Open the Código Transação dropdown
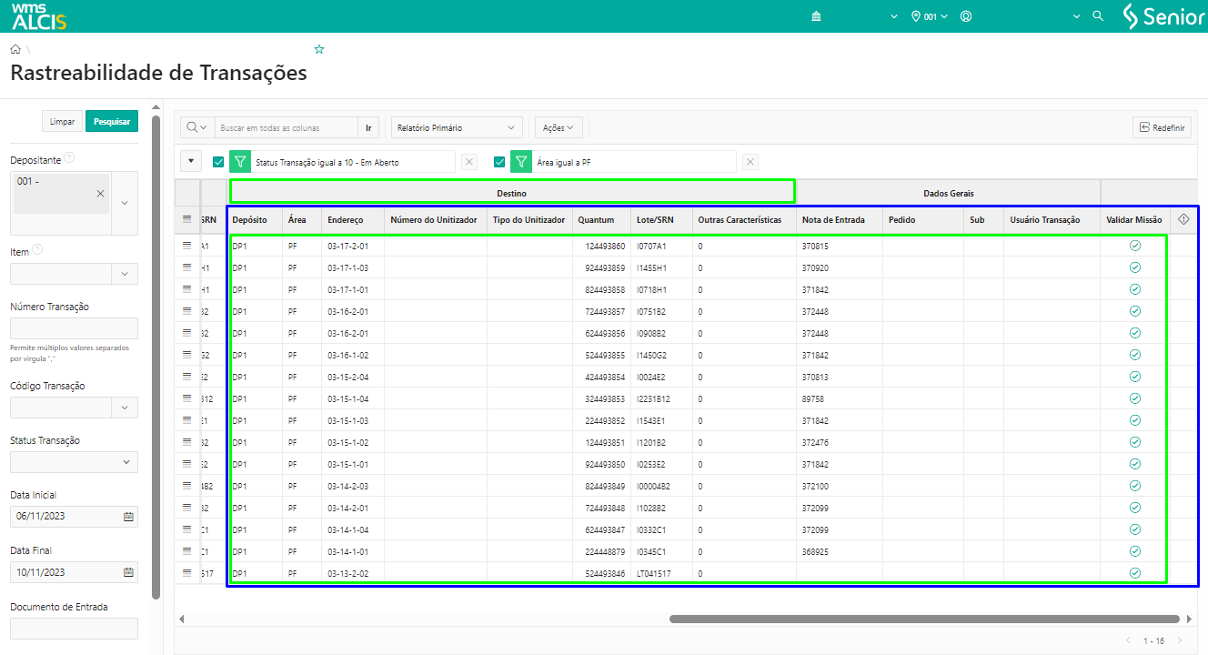This screenshot has height=655, width=1208. pos(126,408)
